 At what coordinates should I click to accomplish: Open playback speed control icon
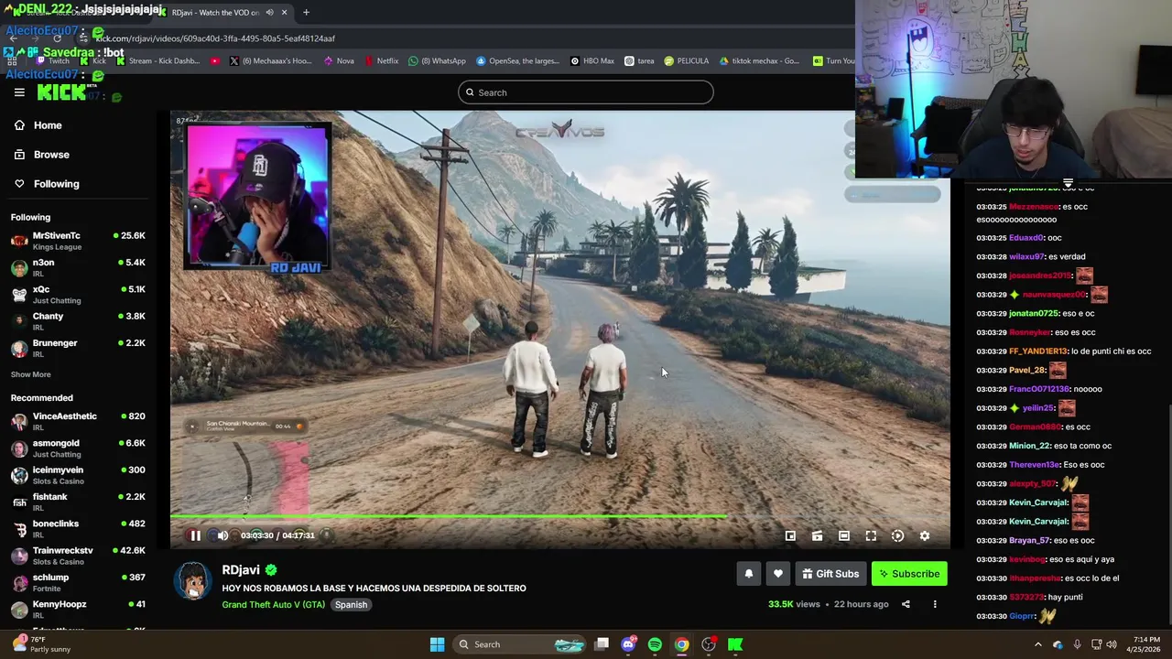click(897, 536)
